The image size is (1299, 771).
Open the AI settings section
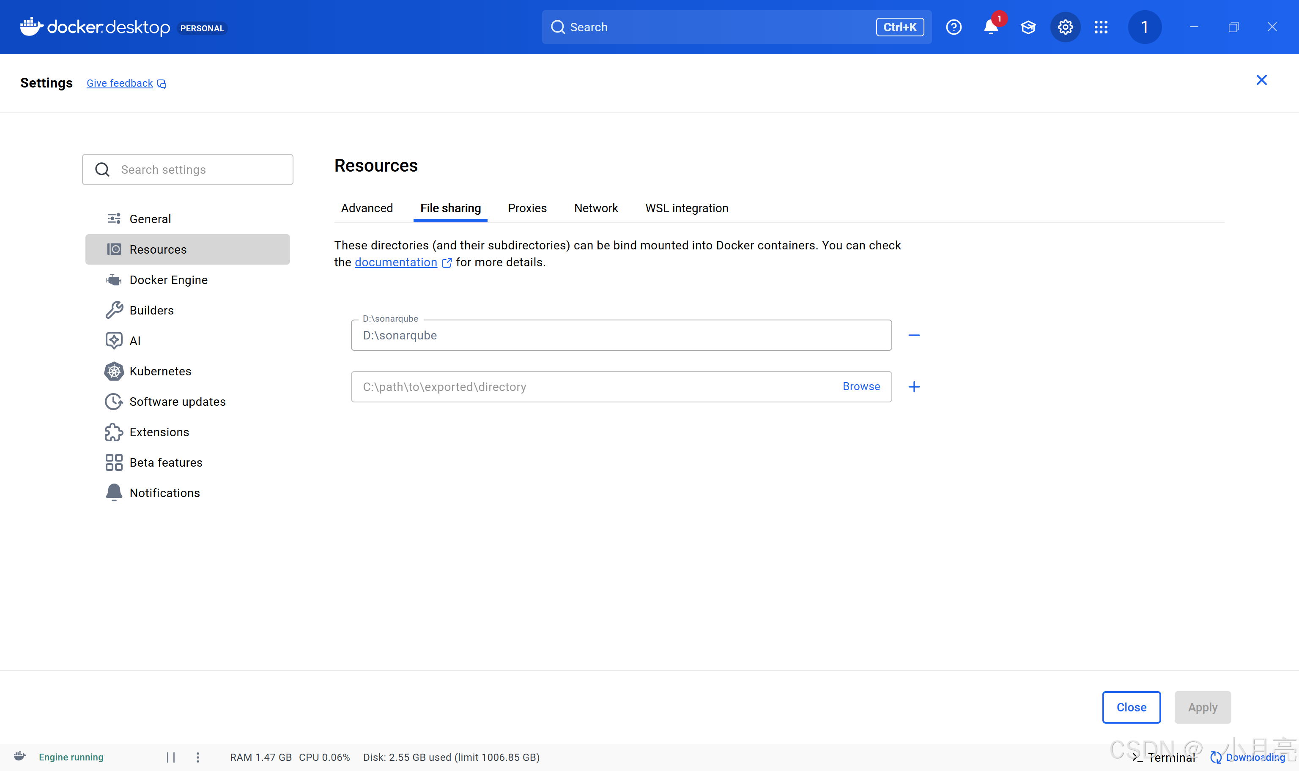(x=188, y=341)
